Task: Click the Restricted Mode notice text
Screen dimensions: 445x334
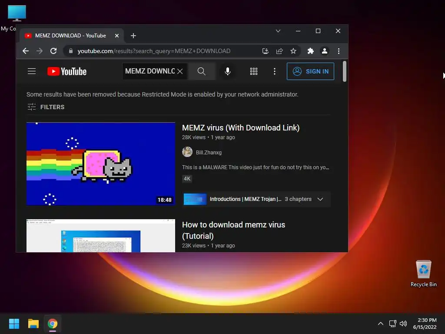Action: pos(163,94)
